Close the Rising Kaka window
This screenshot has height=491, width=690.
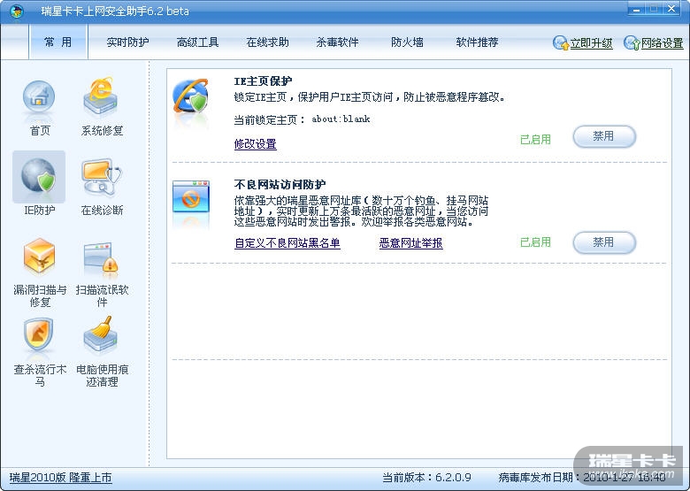672,9
